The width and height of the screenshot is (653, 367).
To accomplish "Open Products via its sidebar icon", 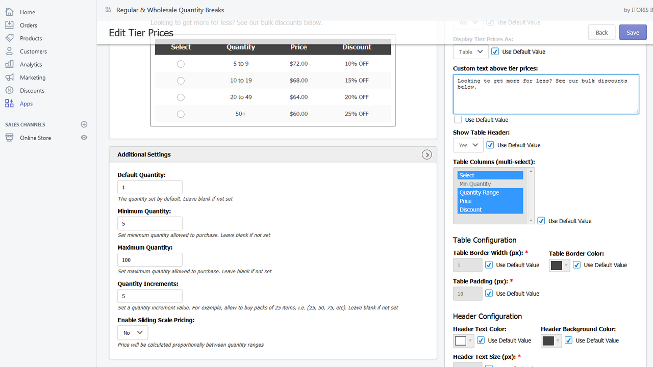I will click(9, 38).
